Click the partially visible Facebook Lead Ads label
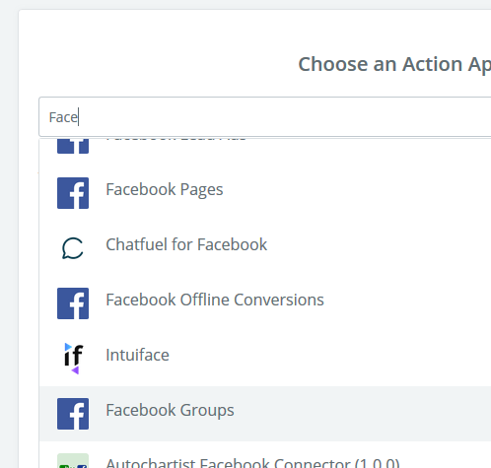The width and height of the screenshot is (491, 468). pos(175,140)
